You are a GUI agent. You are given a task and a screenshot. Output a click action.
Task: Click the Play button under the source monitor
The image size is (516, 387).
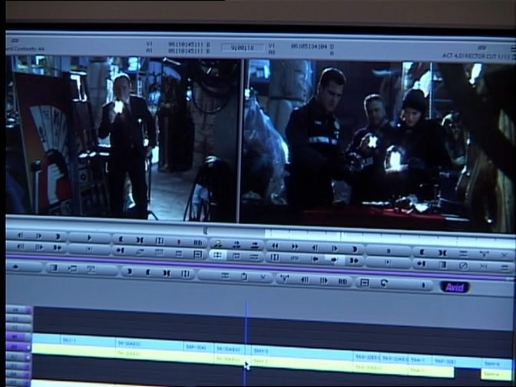89,237
